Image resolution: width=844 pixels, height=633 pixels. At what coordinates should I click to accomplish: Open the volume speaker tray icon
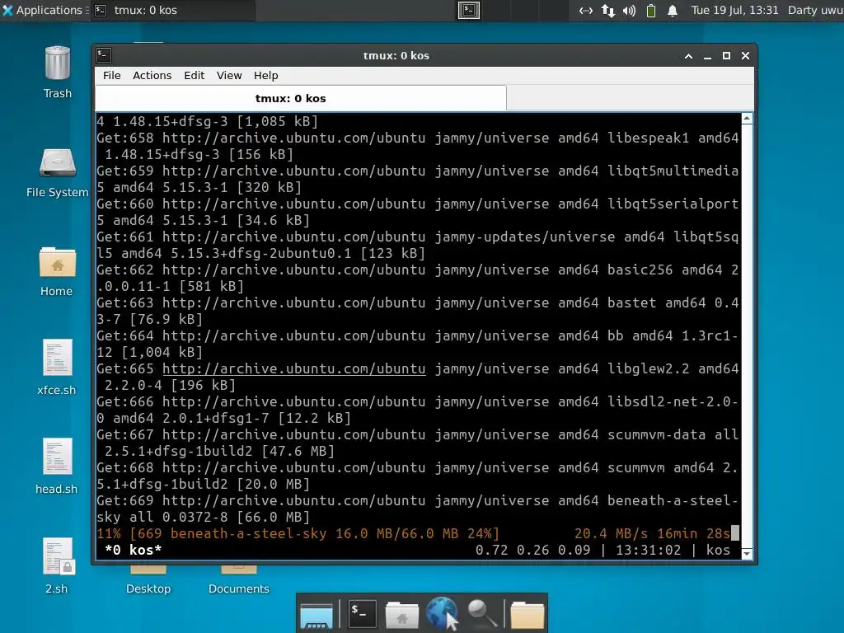pos(629,10)
